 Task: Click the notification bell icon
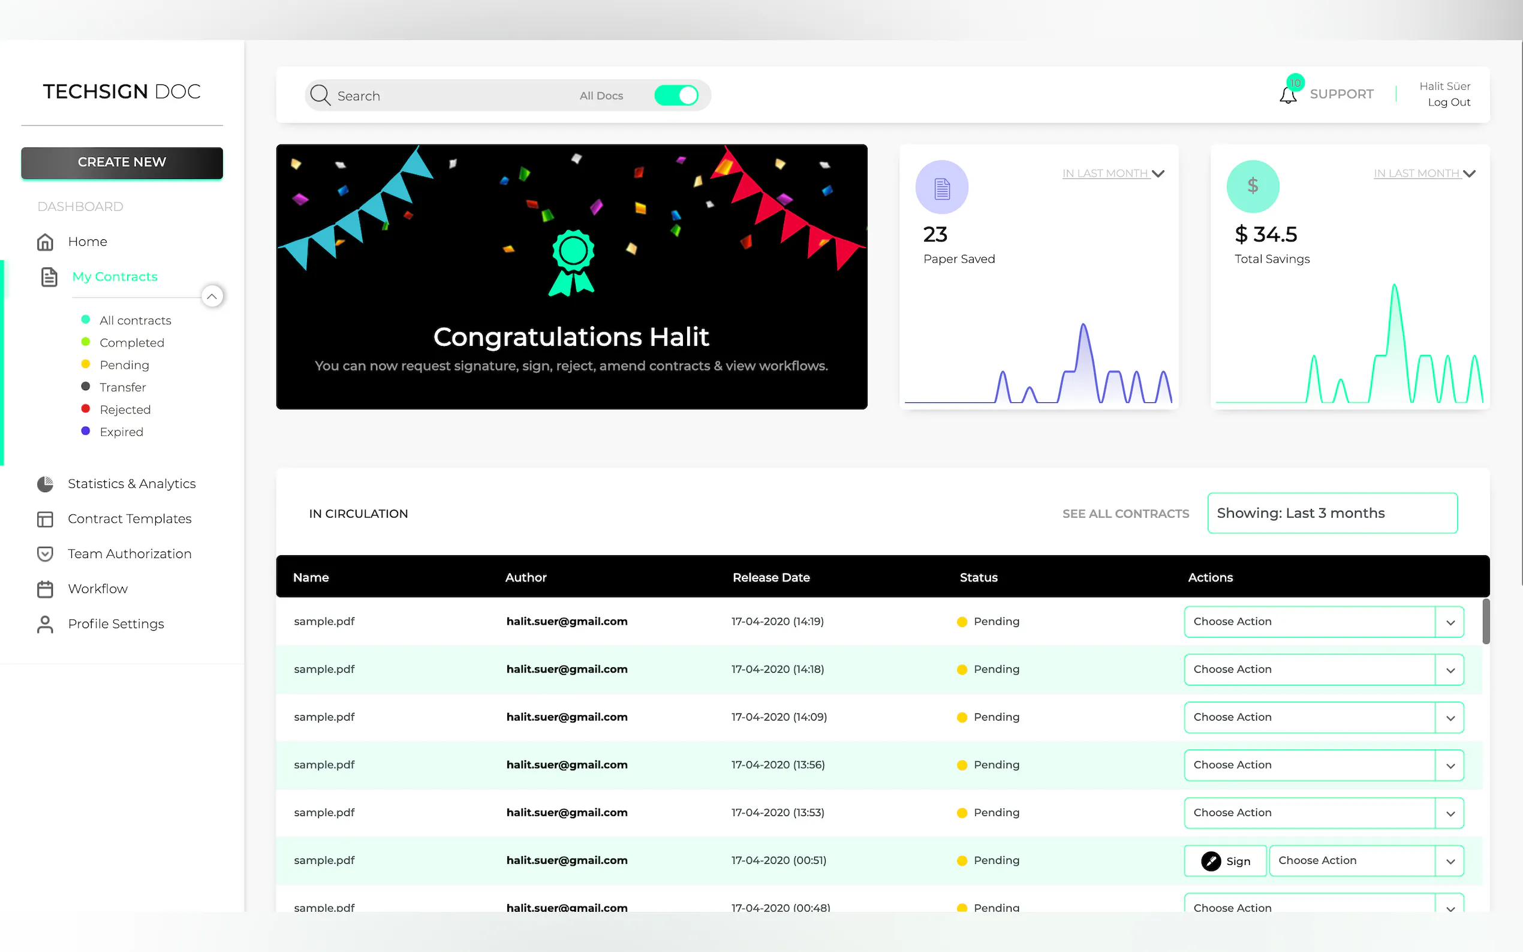(1287, 95)
